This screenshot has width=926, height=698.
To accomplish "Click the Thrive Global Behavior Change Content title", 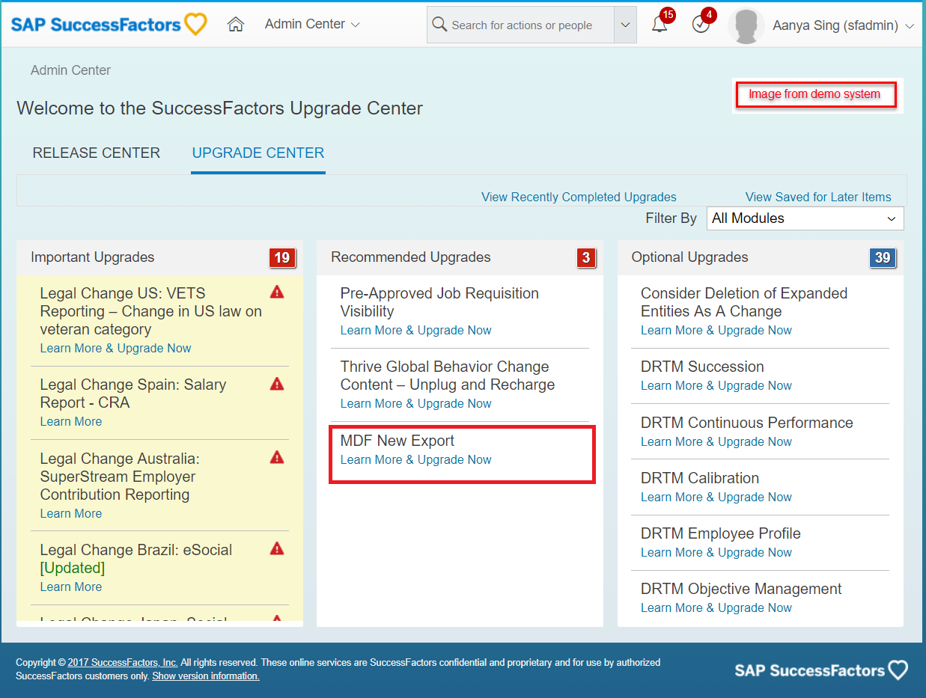I will pyautogui.click(x=448, y=376).
